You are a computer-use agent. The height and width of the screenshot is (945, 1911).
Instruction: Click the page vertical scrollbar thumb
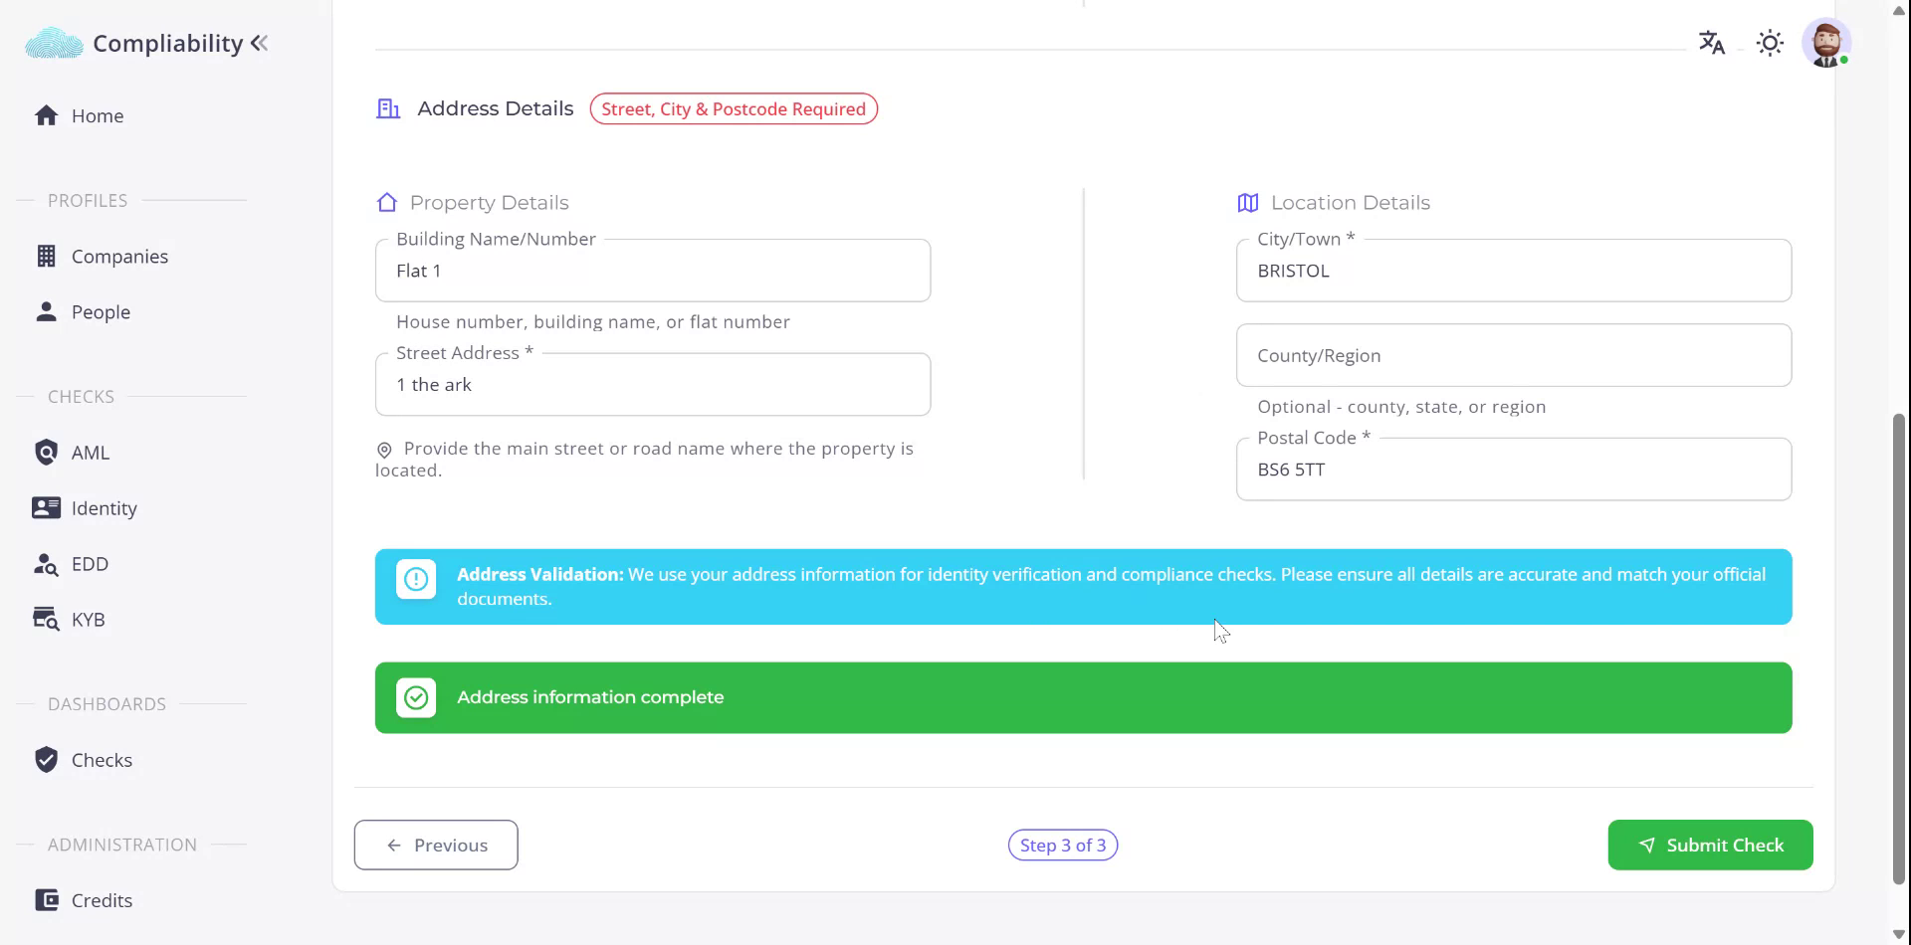1898,647
